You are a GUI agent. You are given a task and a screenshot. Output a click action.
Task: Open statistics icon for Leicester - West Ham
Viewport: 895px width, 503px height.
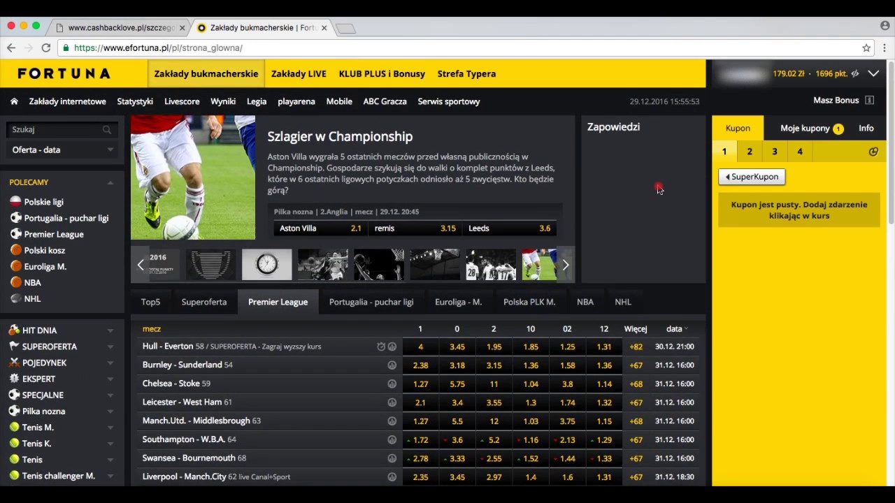coord(392,402)
